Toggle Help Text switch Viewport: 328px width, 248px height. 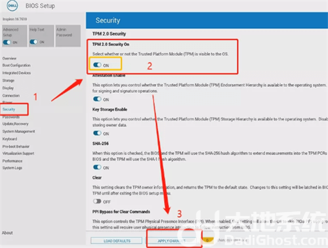(x=33, y=42)
